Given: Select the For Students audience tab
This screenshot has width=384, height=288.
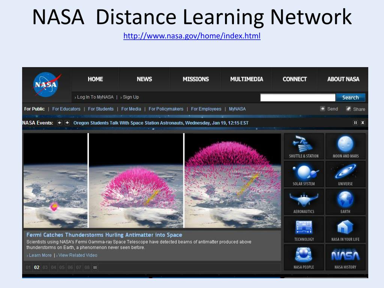Looking at the screenshot, I should [x=100, y=109].
